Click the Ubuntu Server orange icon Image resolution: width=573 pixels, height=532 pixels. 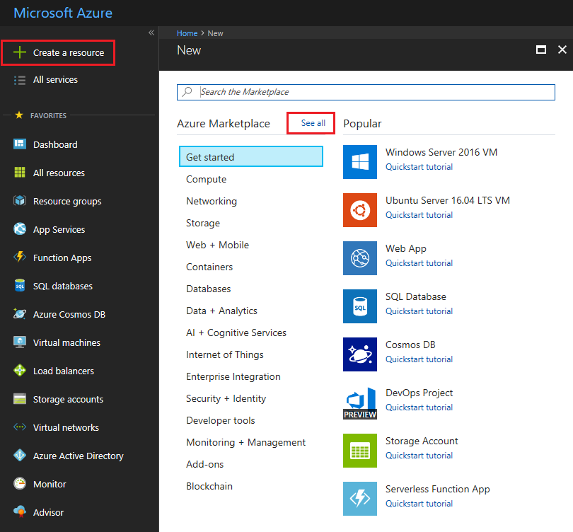click(x=360, y=210)
